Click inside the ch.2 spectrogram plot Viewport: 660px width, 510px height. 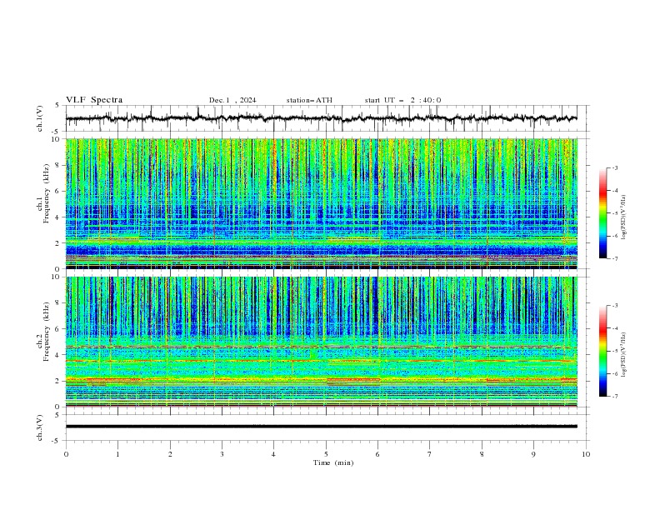click(322, 342)
